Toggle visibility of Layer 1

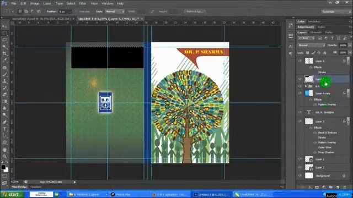pos(300,159)
